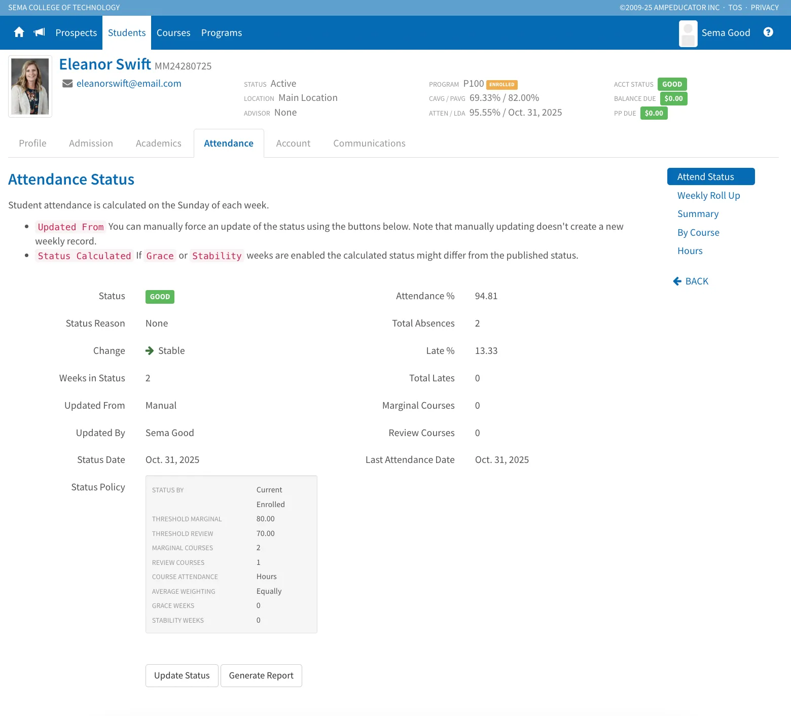Click the Late % value 13.33

(x=486, y=351)
